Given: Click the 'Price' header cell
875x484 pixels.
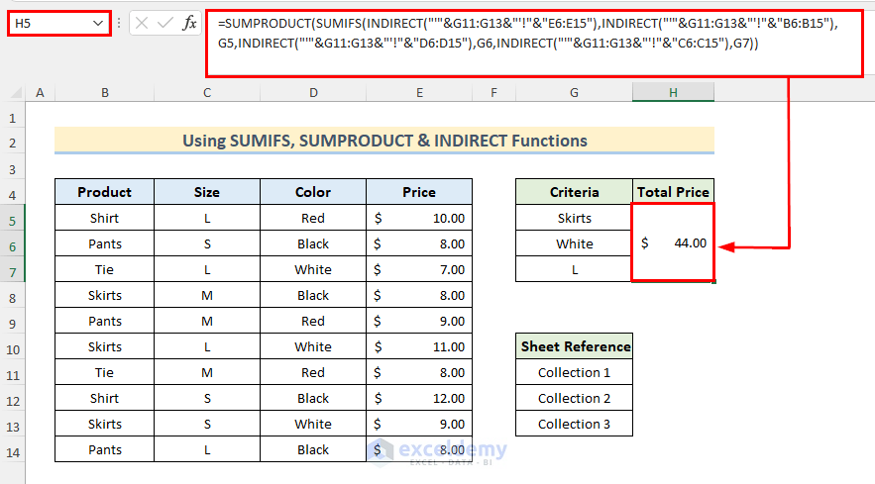Looking at the screenshot, I should click(419, 192).
